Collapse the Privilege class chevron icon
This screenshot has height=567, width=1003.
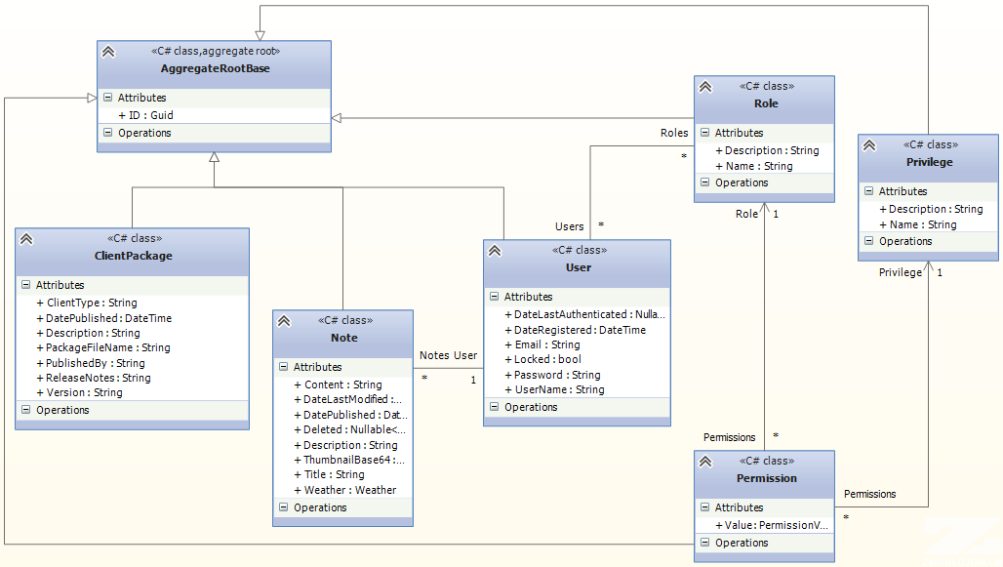tap(869, 145)
